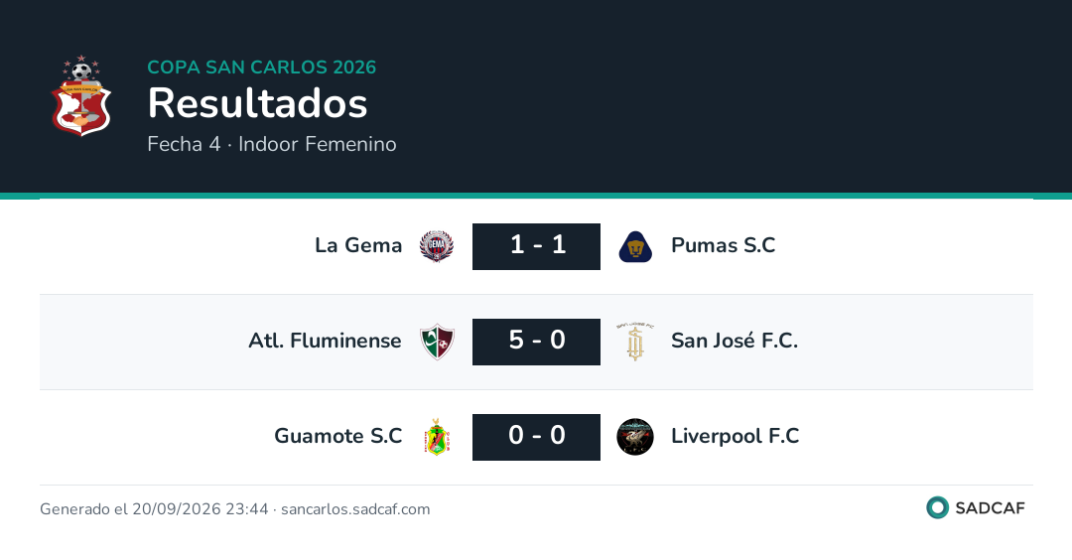Image resolution: width=1072 pixels, height=560 pixels.
Task: Open the La Gema team name
Action: [358, 245]
